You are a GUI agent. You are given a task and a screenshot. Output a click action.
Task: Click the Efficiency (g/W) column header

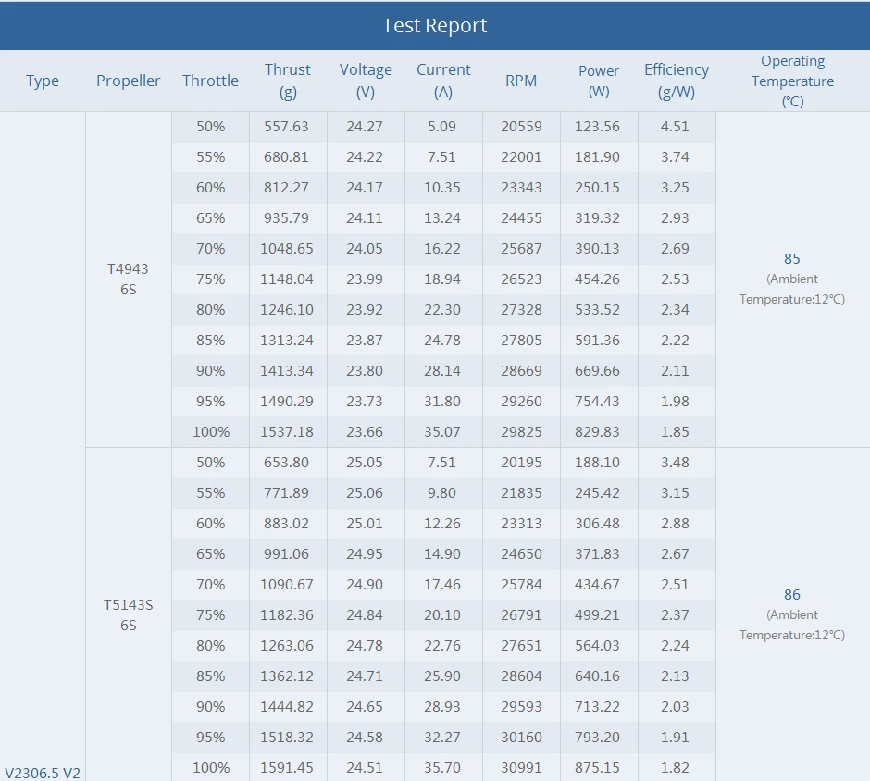pyautogui.click(x=677, y=81)
